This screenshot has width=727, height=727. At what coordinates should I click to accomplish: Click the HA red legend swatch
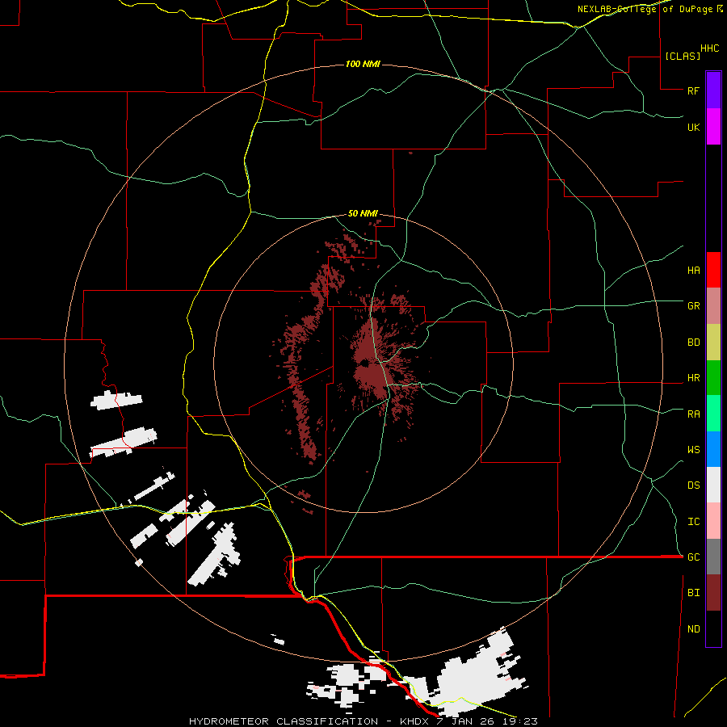point(713,270)
